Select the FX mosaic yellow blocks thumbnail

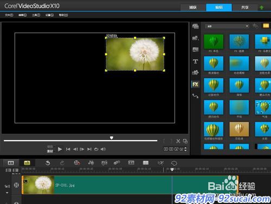click(x=263, y=42)
